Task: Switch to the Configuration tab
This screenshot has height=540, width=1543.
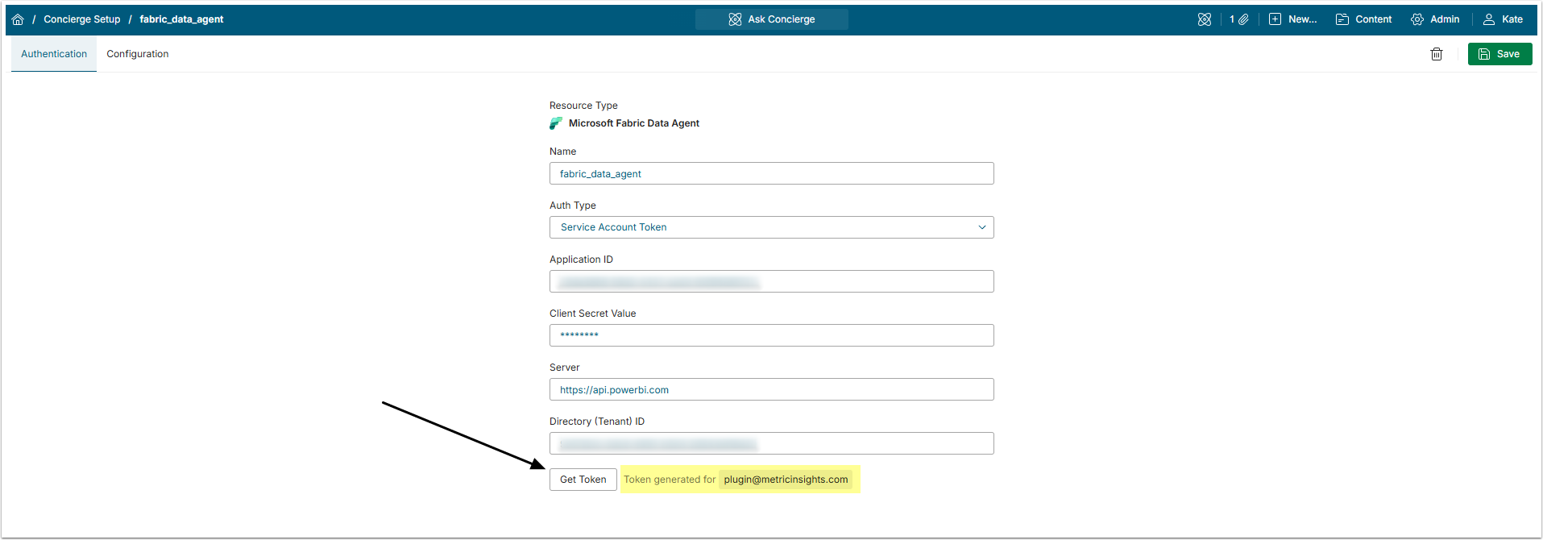Action: [138, 54]
